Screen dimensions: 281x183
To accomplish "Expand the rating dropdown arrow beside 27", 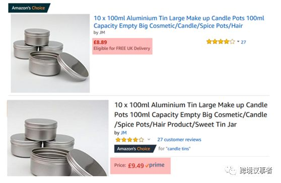I will point(238,42).
